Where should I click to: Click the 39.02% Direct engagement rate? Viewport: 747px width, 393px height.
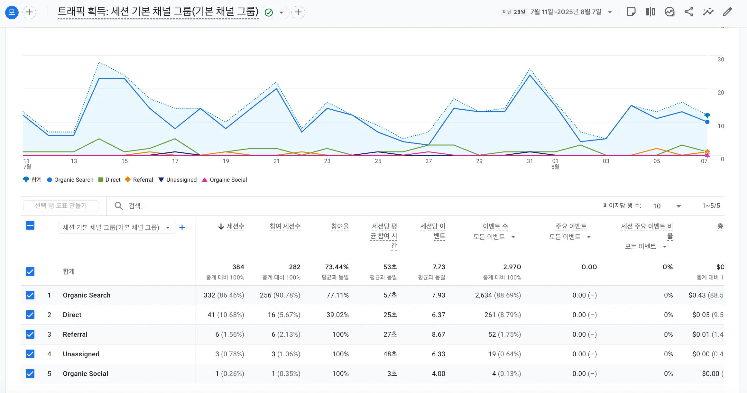(337, 315)
